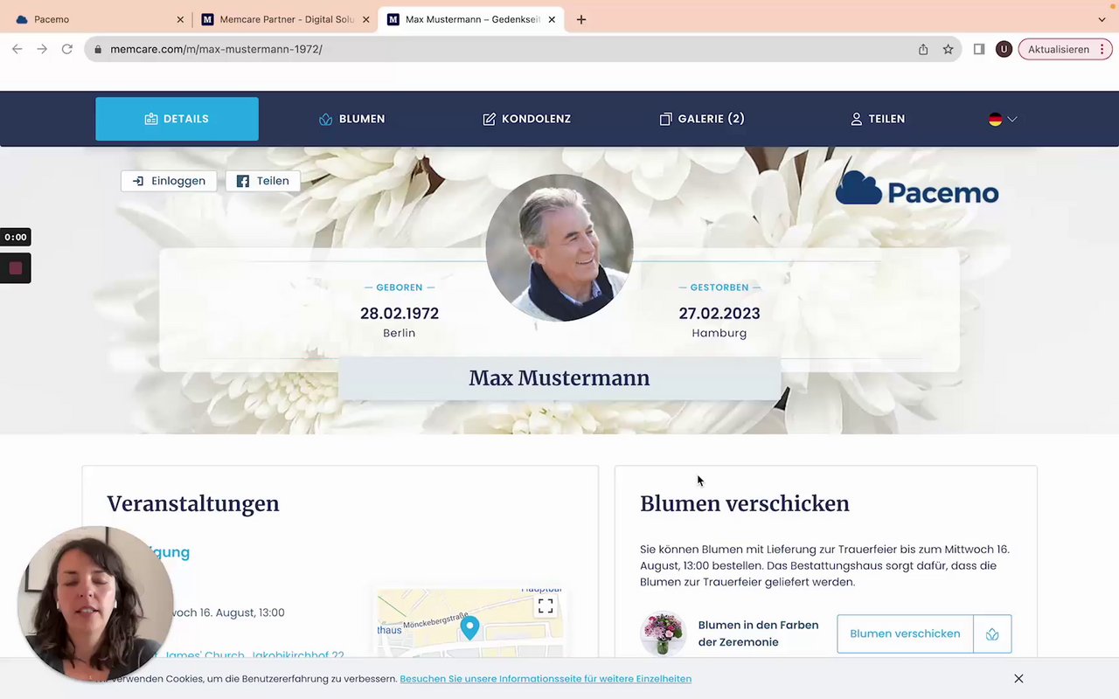Open the Details navigation tab
1119x699 pixels.
point(177,119)
